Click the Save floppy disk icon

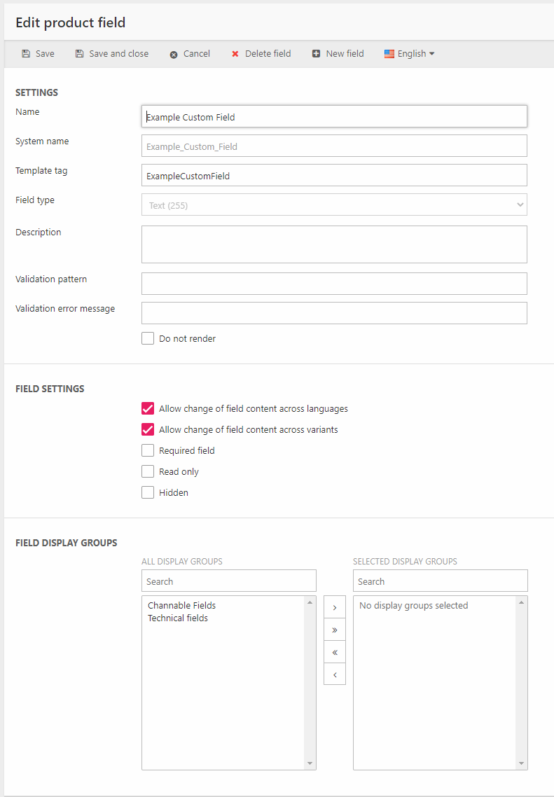click(x=26, y=54)
